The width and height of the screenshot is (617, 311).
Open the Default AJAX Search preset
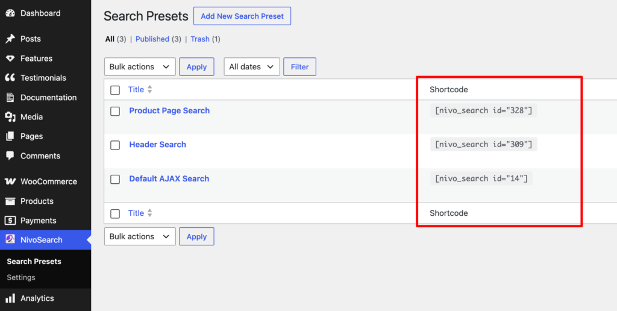[169, 179]
